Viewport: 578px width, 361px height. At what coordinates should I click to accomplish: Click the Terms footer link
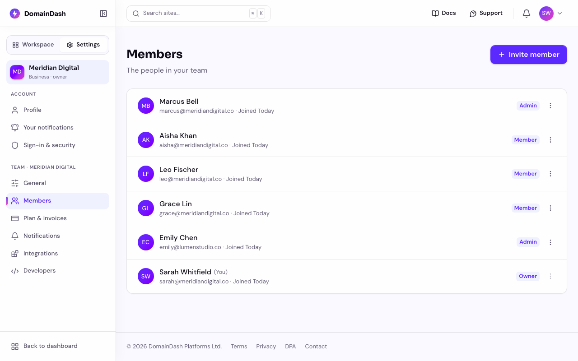click(x=239, y=347)
